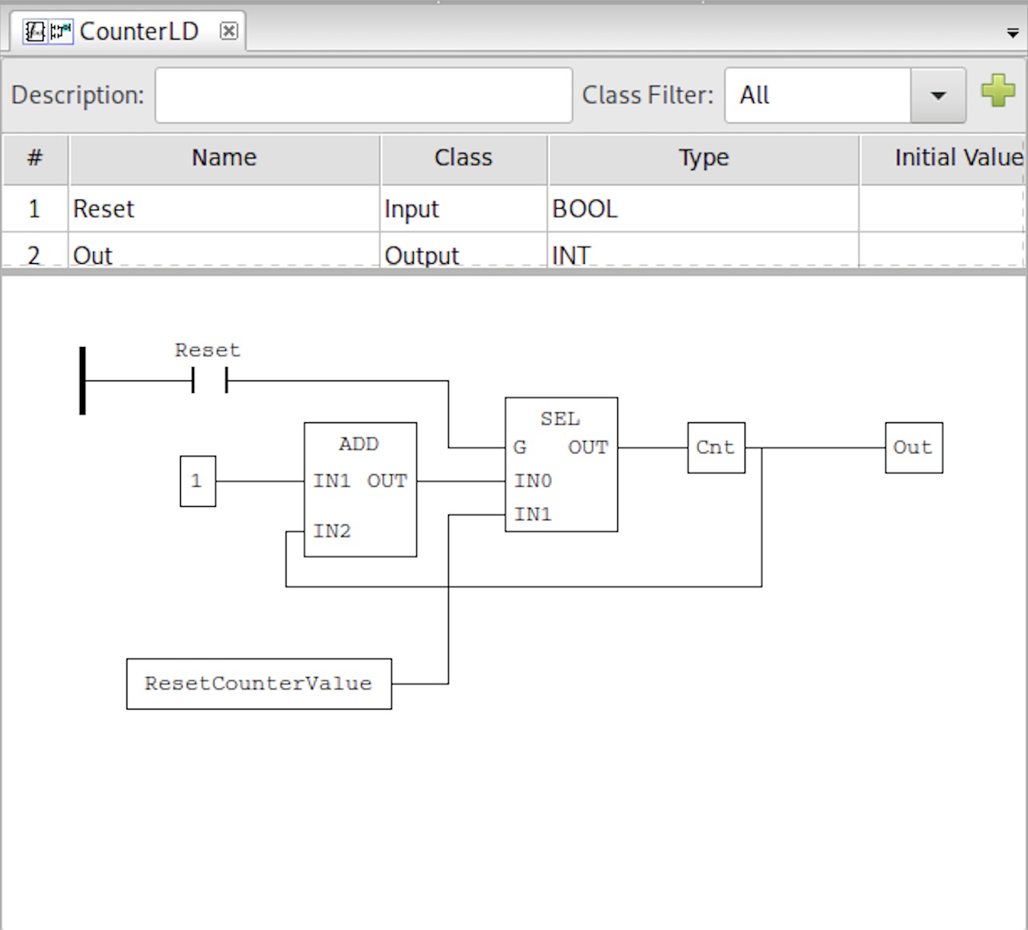Select the Out variable block in diagram
Viewport: 1028px width, 930px height.
(x=914, y=448)
